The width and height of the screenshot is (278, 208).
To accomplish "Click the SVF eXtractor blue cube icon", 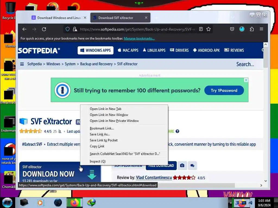I will (24, 121).
